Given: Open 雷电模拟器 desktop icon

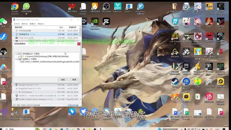Looking at the screenshot, I should pos(221,83).
